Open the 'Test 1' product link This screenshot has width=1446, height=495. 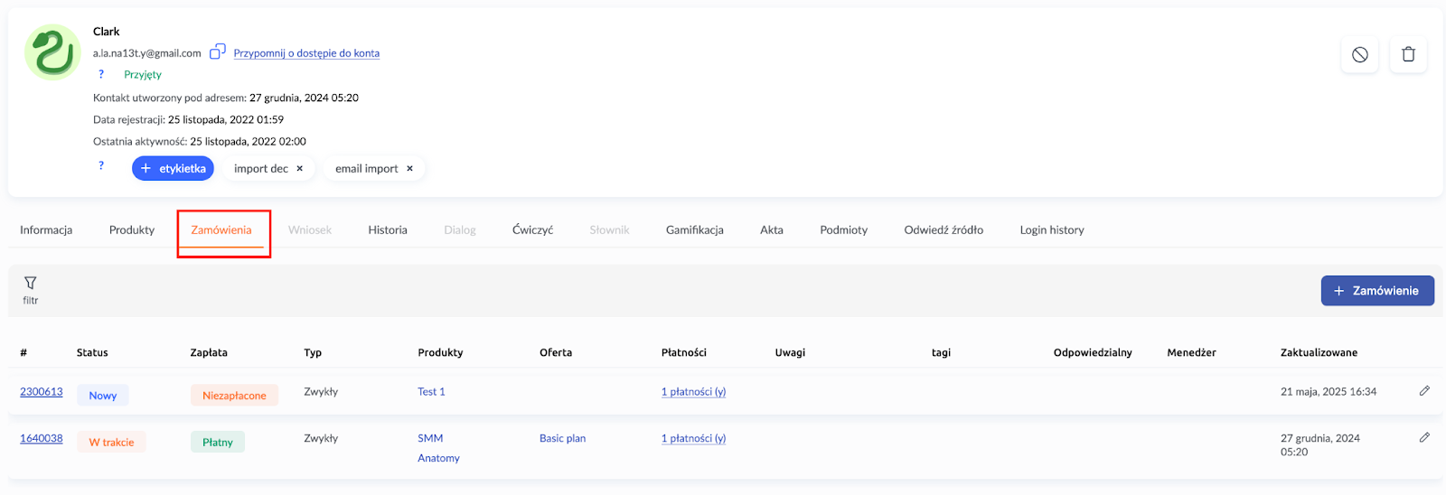pos(431,392)
